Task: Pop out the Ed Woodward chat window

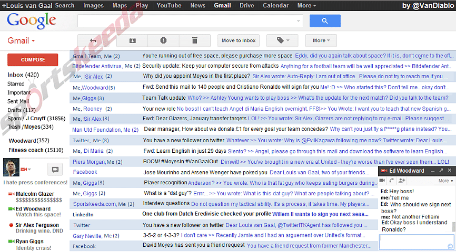Action: click(441, 171)
